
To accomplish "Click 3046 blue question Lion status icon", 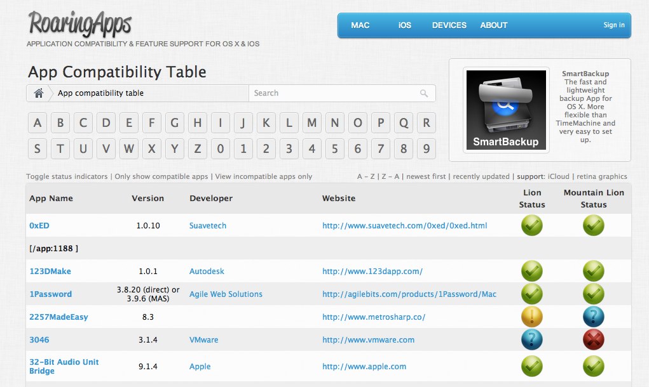I will pyautogui.click(x=532, y=339).
